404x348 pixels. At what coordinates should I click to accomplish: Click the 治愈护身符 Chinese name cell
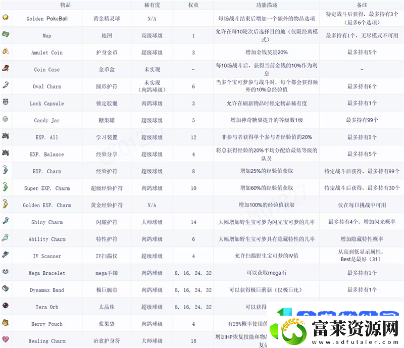pos(107,341)
